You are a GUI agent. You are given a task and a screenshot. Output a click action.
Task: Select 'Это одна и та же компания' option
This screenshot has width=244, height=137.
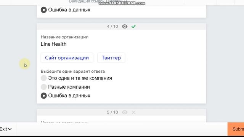tap(44, 78)
